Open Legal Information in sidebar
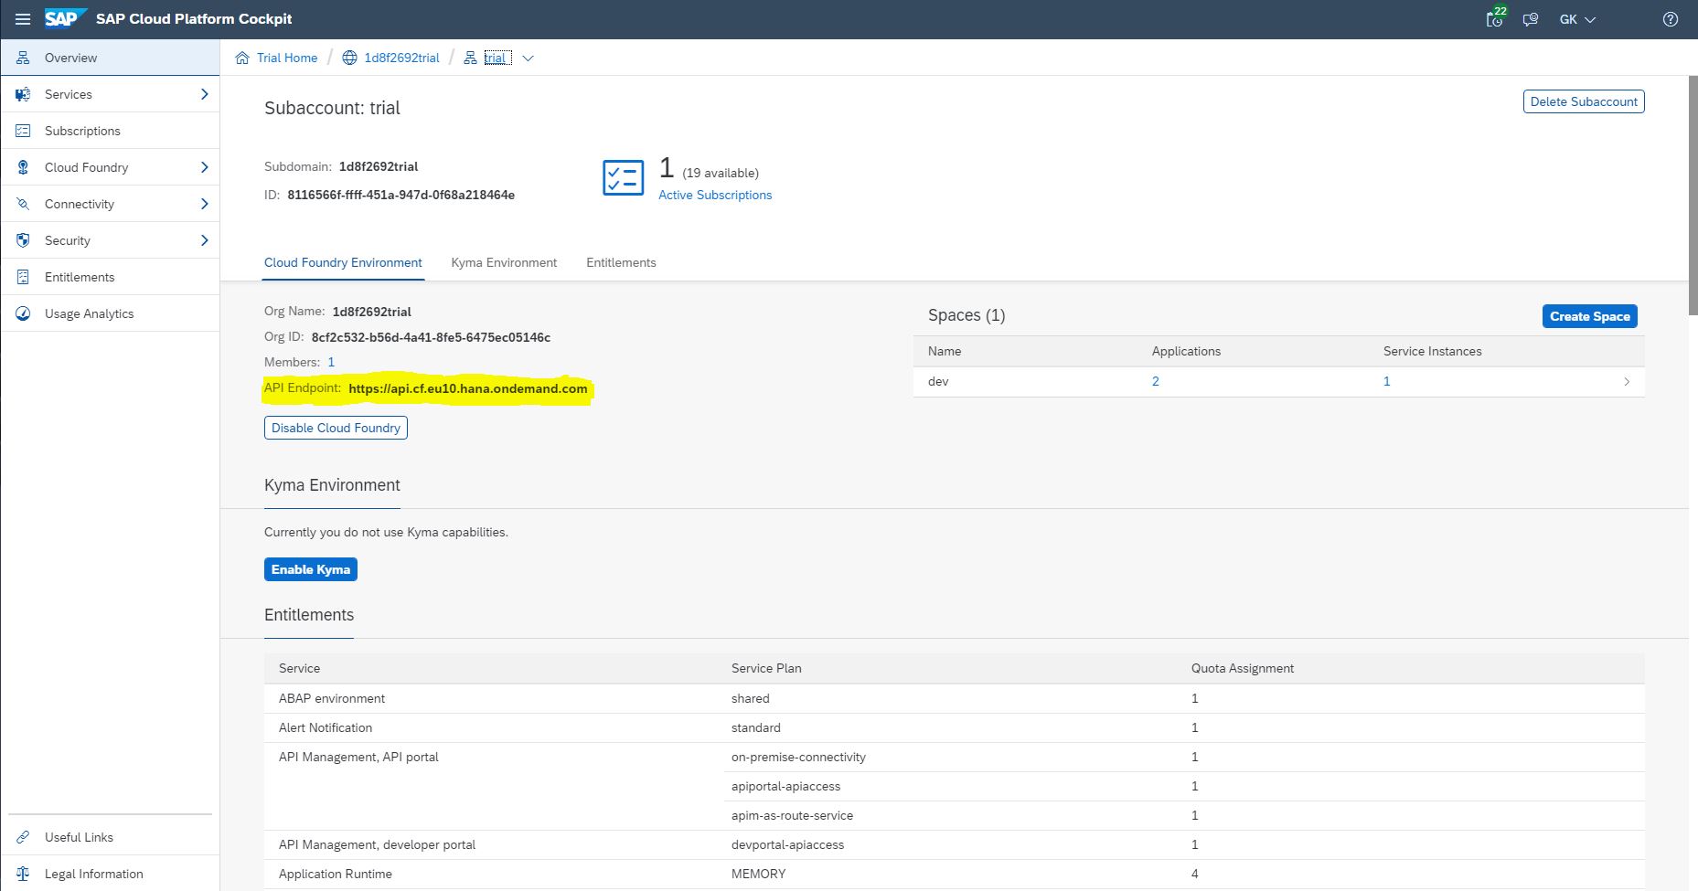The width and height of the screenshot is (1698, 891). tap(93, 874)
